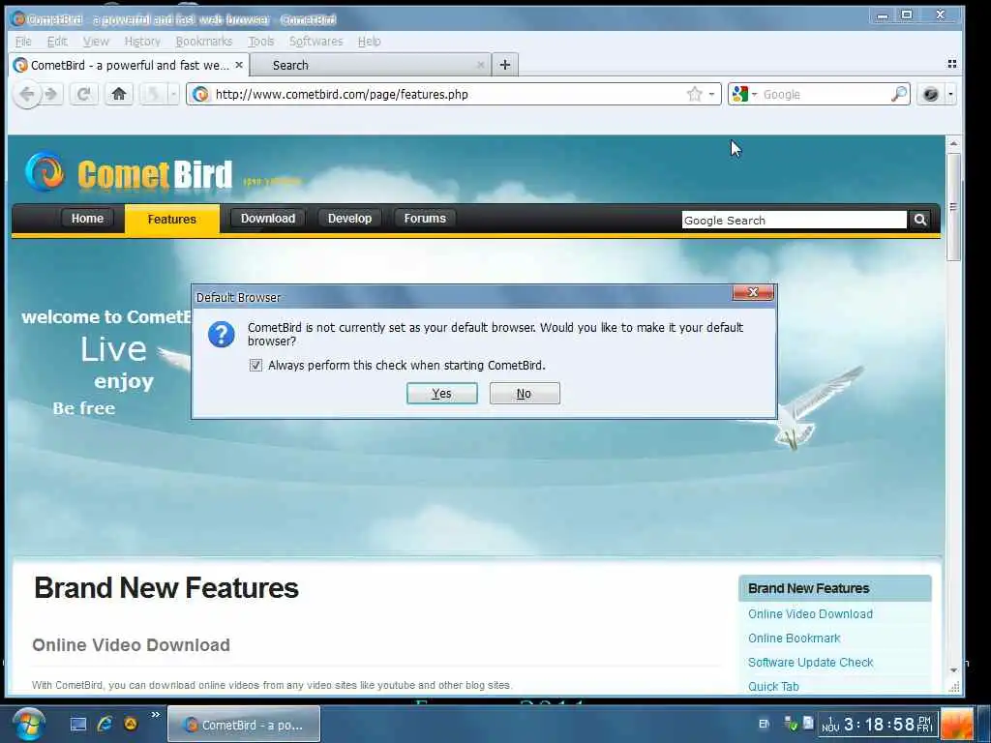This screenshot has width=991, height=743.
Task: Switch to the Search tab
Action: [x=370, y=65]
